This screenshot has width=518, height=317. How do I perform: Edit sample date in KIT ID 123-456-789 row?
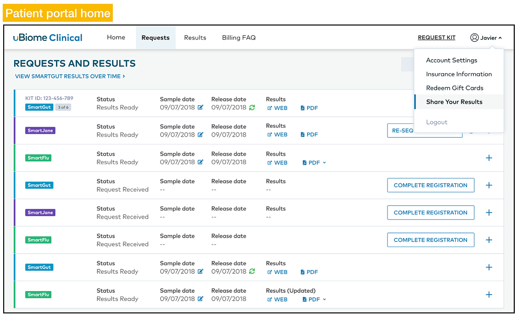tap(200, 107)
